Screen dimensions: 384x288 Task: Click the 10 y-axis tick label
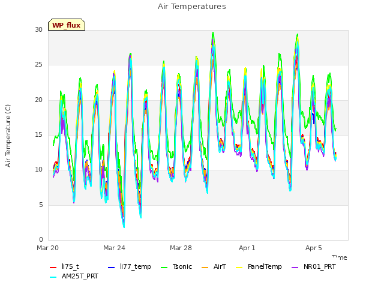pyautogui.click(x=38, y=169)
